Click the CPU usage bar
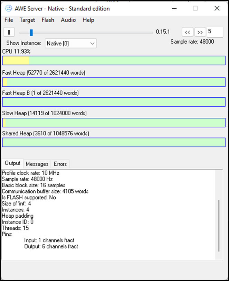The width and height of the screenshot is (229, 281). pos(114,61)
